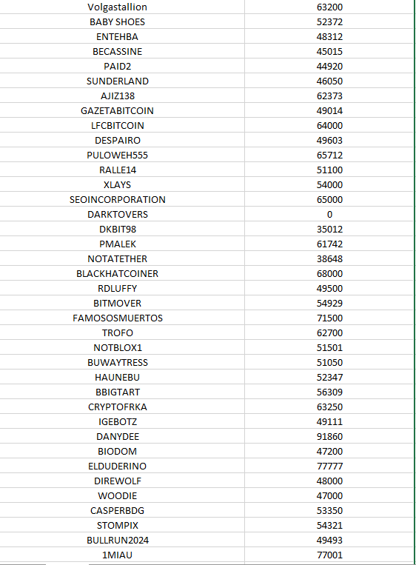Select the DKBIT98 name cell
This screenshot has width=416, height=565.
click(118, 229)
